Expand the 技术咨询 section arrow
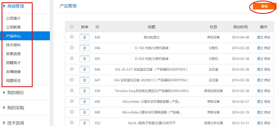The image size is (278, 126). (x=4, y=123)
